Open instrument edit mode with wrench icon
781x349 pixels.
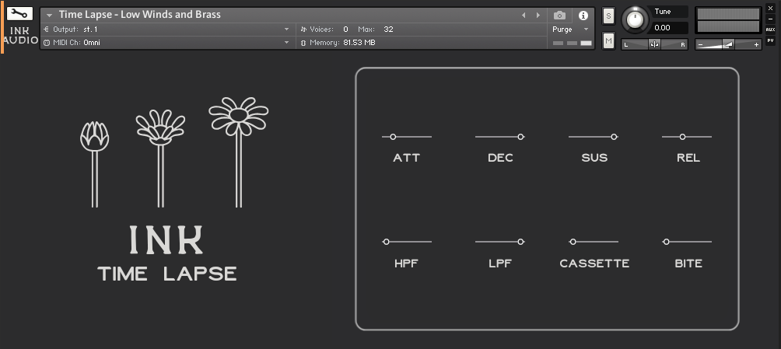(20, 14)
